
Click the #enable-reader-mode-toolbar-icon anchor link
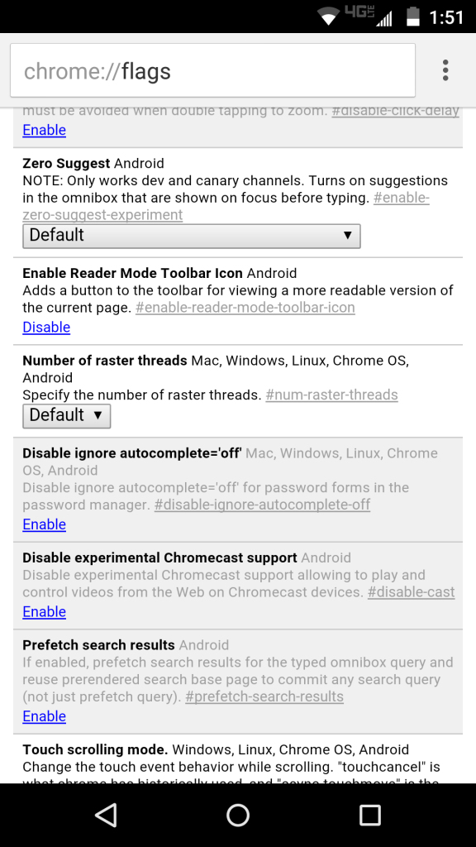[x=245, y=308]
